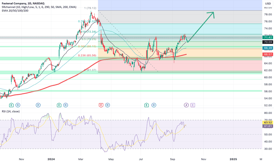Click the 78.00 price axis label
Screen dimensions: 274x162
pos(268,14)
